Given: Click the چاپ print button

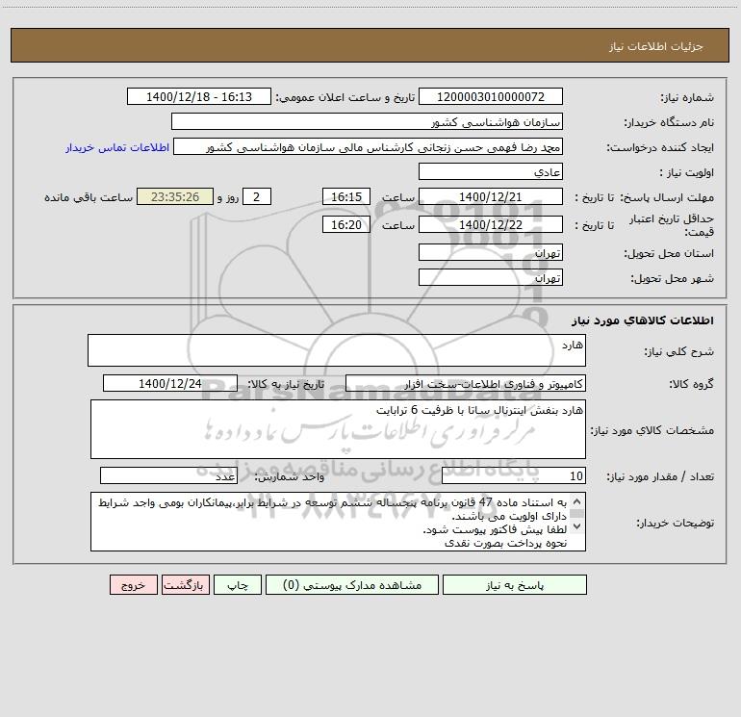Looking at the screenshot, I should (238, 585).
